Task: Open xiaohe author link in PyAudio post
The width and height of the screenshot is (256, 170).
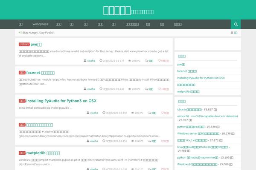Action: [x=94, y=113]
